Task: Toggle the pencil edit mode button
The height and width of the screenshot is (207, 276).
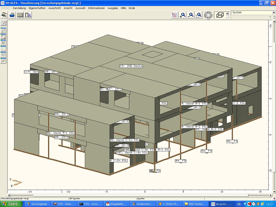Action: pos(3,23)
